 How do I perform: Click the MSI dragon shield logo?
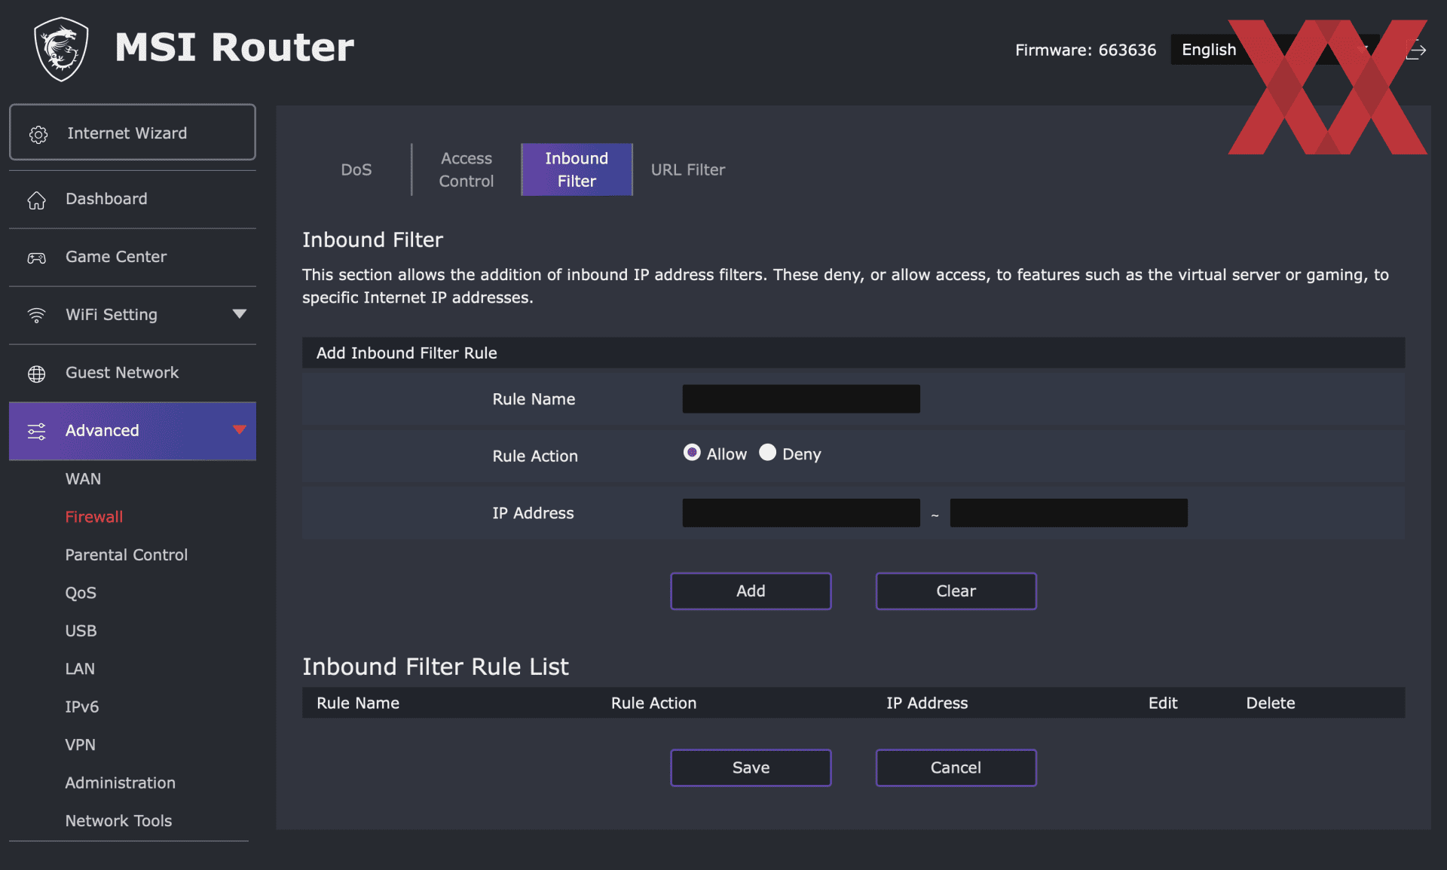[x=61, y=49]
